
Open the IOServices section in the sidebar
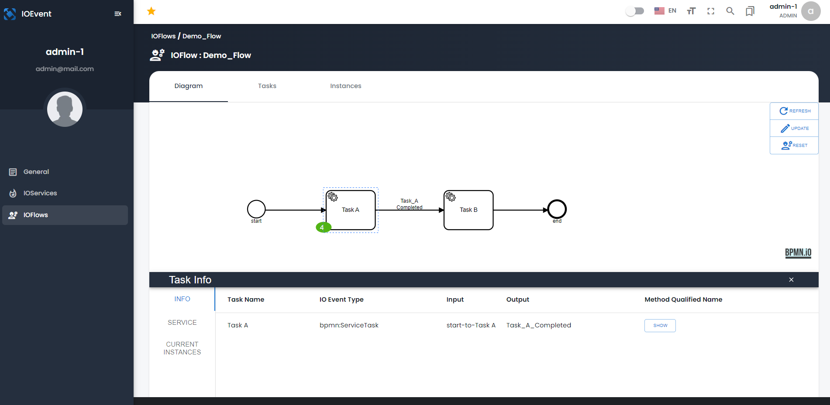(40, 193)
